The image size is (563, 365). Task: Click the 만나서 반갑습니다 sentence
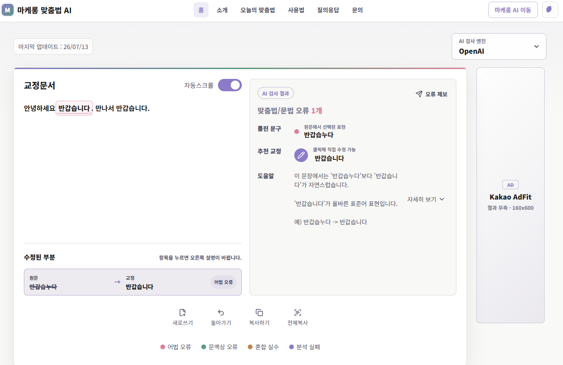[122, 108]
